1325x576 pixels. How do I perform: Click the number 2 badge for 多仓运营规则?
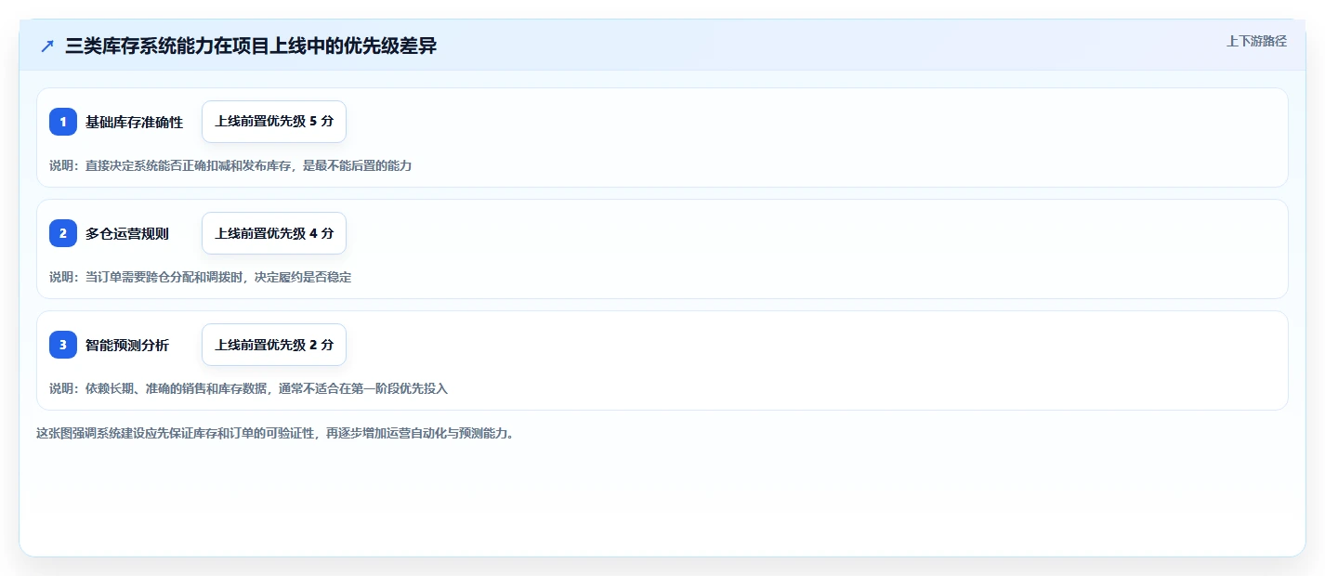[63, 233]
